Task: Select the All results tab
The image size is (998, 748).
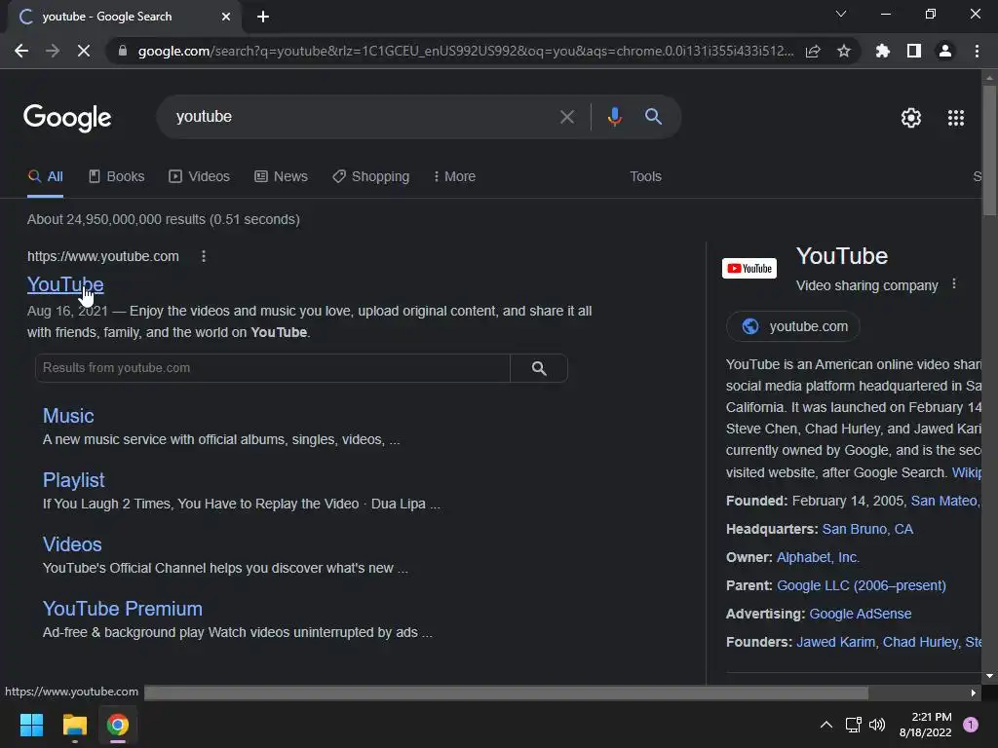Action: click(x=45, y=177)
